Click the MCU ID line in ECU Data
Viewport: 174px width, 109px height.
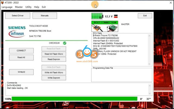point(115,46)
